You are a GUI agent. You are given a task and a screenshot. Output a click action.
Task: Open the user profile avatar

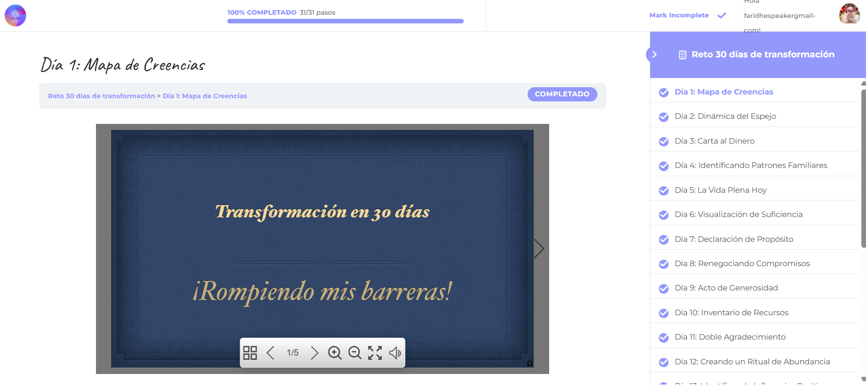tap(849, 14)
